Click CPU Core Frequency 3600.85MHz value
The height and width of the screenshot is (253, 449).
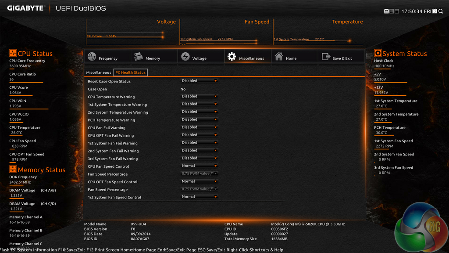pyautogui.click(x=20, y=66)
